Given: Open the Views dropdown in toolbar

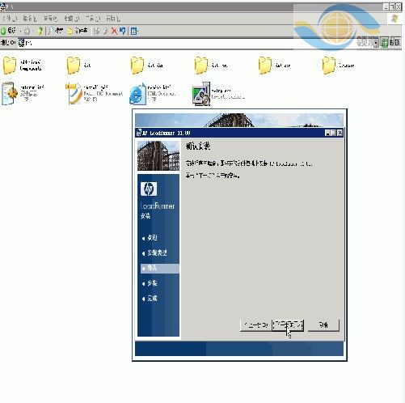Looking at the screenshot, I should pyautogui.click(x=134, y=32).
